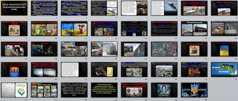Select slide 1 titled Ціна незалежності
Screen dimensions: 238x101
[x=14, y=8]
